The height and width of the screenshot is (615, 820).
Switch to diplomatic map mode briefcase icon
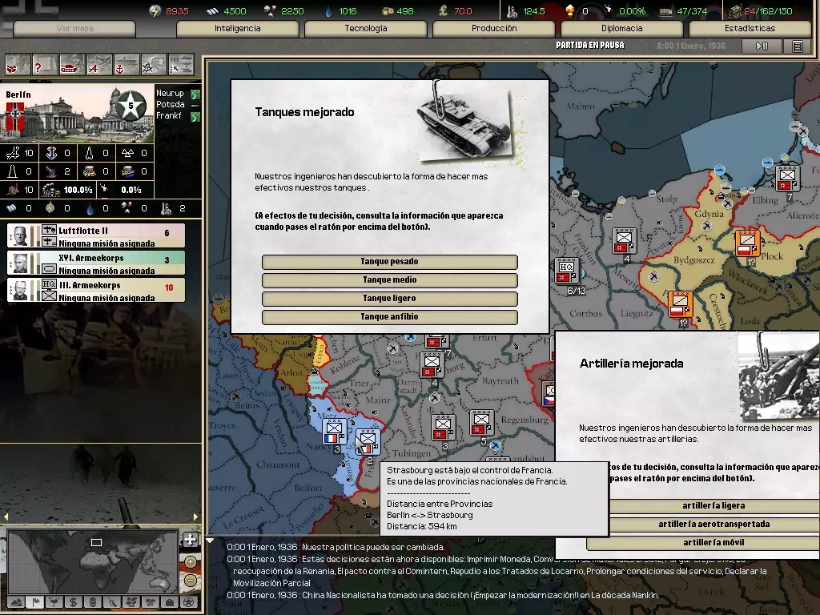click(170, 602)
